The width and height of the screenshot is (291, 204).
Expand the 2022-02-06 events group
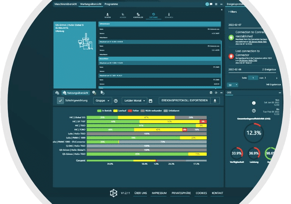pos(252,70)
